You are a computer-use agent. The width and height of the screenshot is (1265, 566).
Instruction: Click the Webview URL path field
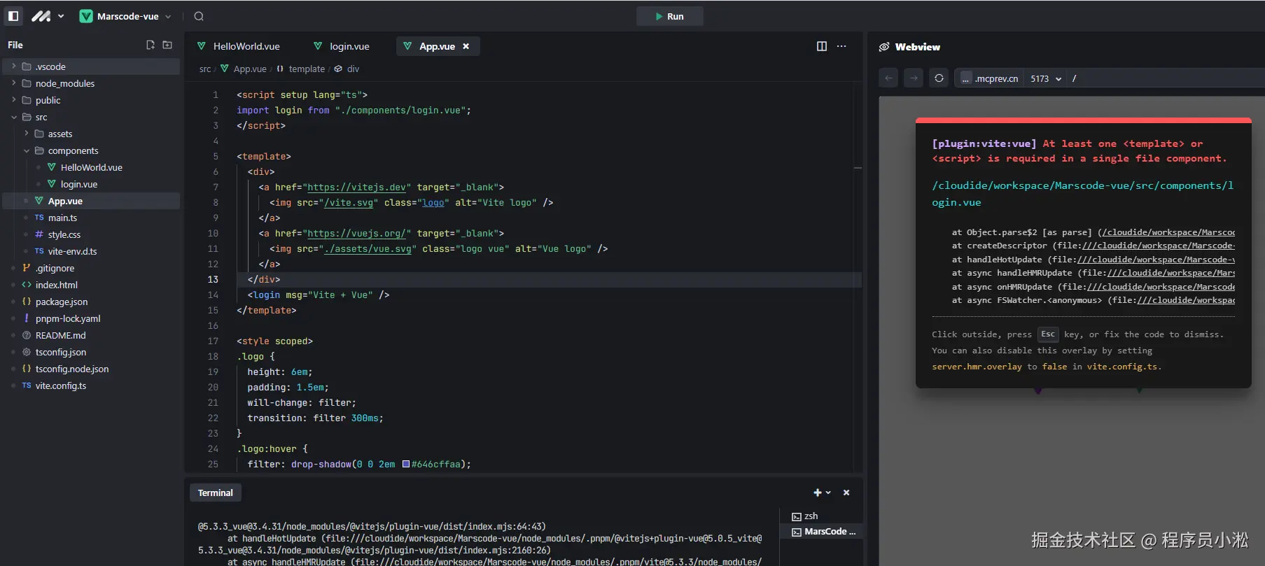click(x=1166, y=78)
